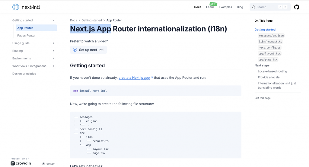The image size is (309, 167).
Task: Collapse the Getting started sidebar section
Action: click(53, 20)
